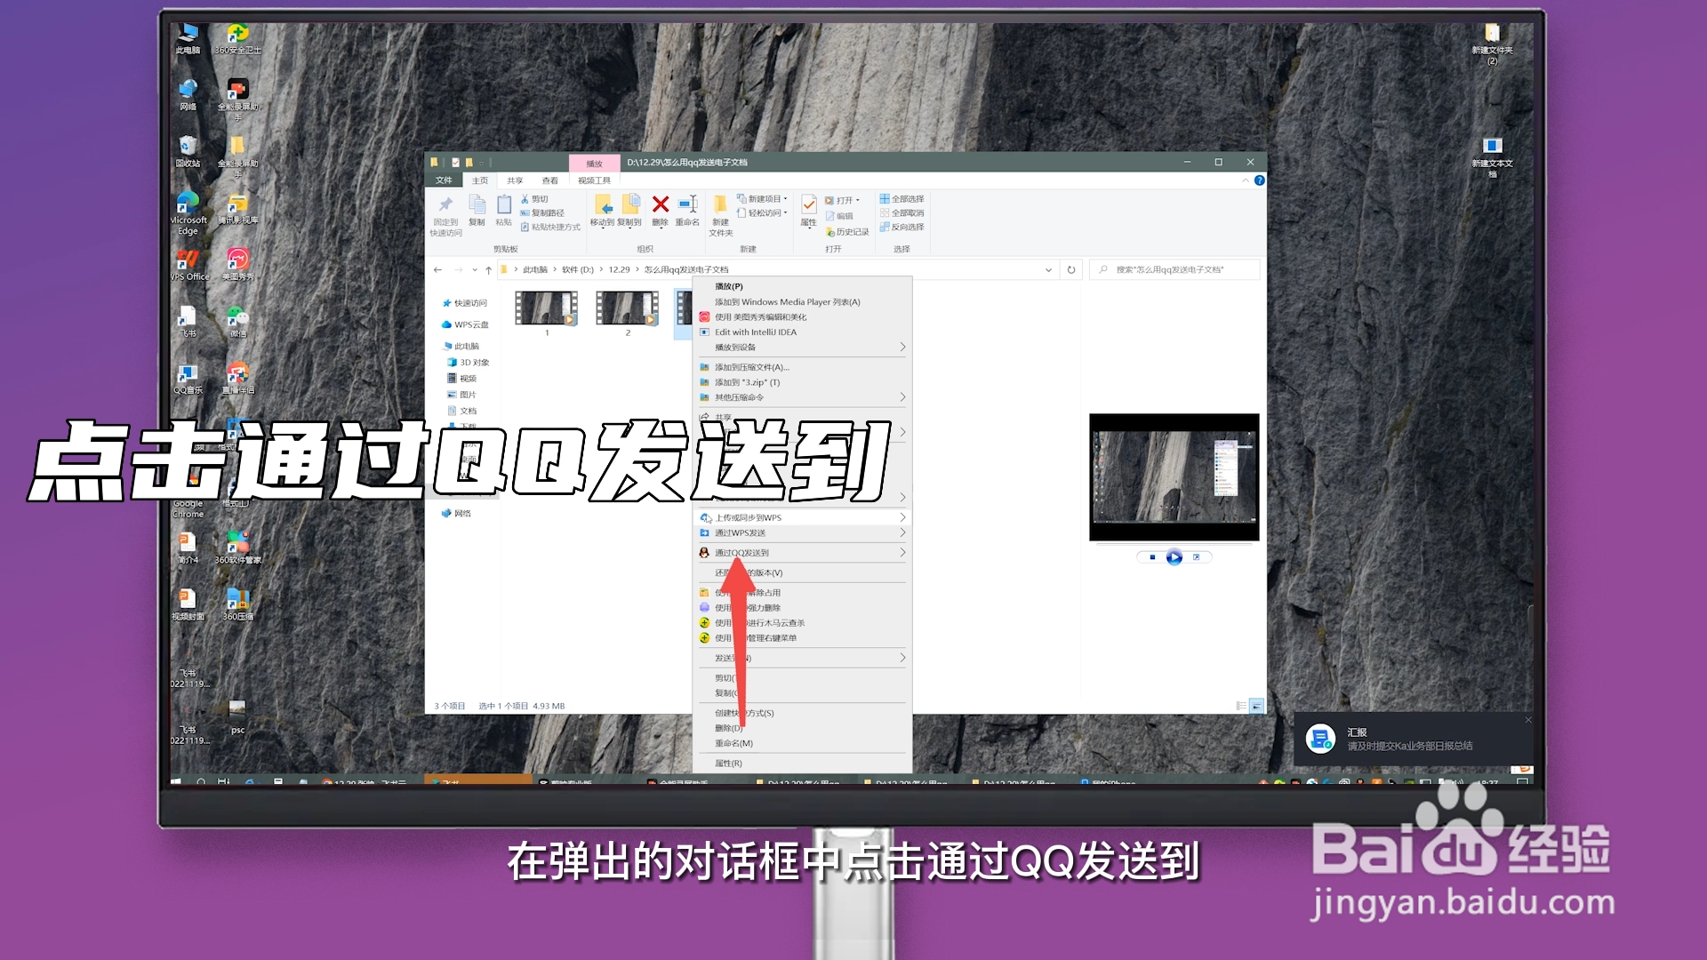Choose 播放(P) in the context menu
1707x960 pixels.
(x=802, y=286)
